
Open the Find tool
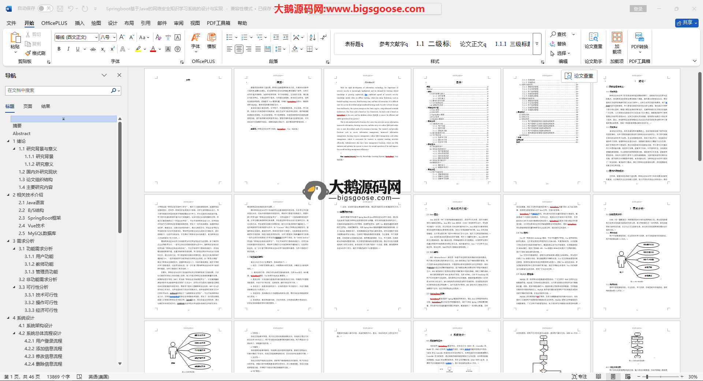[558, 34]
